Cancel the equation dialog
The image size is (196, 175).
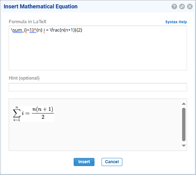[112, 162]
